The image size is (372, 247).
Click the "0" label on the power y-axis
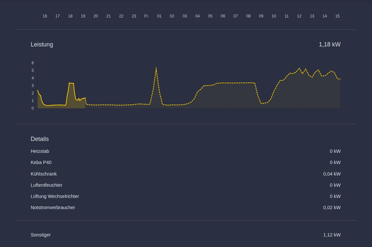click(x=33, y=108)
